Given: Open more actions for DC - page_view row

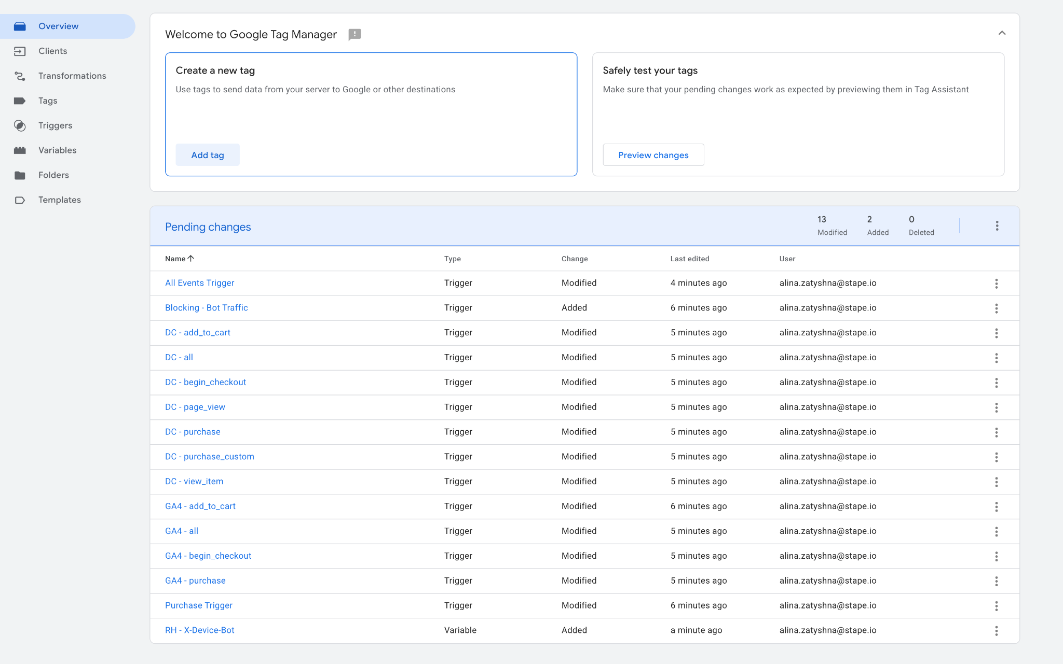Looking at the screenshot, I should (x=996, y=408).
